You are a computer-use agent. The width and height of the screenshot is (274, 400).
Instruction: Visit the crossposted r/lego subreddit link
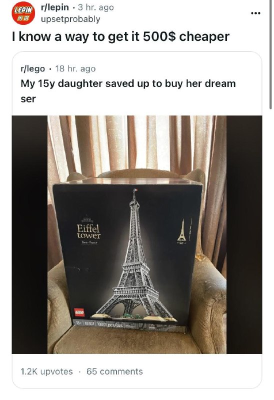coord(32,68)
